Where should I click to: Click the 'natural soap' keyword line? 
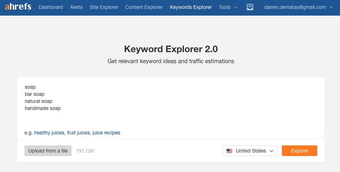click(38, 101)
